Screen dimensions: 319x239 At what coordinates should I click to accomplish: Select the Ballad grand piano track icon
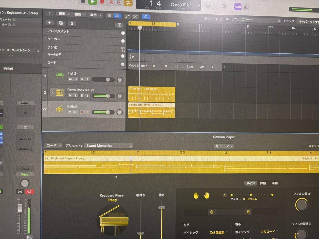(x=60, y=109)
